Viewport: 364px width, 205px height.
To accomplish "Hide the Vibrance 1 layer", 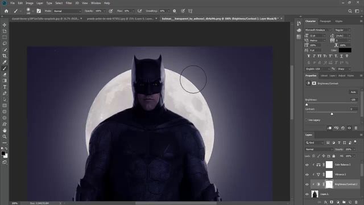I will [307, 175].
